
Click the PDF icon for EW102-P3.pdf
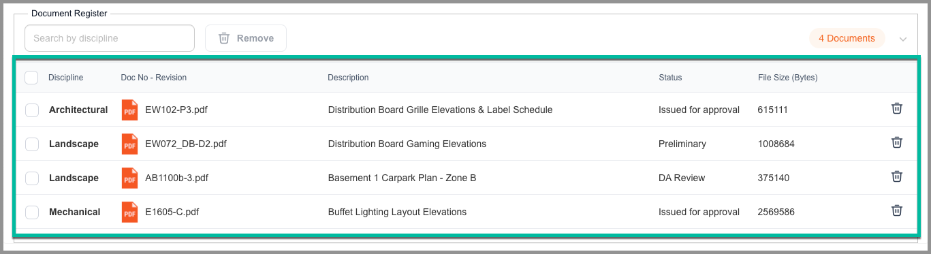coord(129,110)
